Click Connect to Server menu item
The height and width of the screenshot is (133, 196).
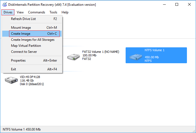(x=24, y=52)
